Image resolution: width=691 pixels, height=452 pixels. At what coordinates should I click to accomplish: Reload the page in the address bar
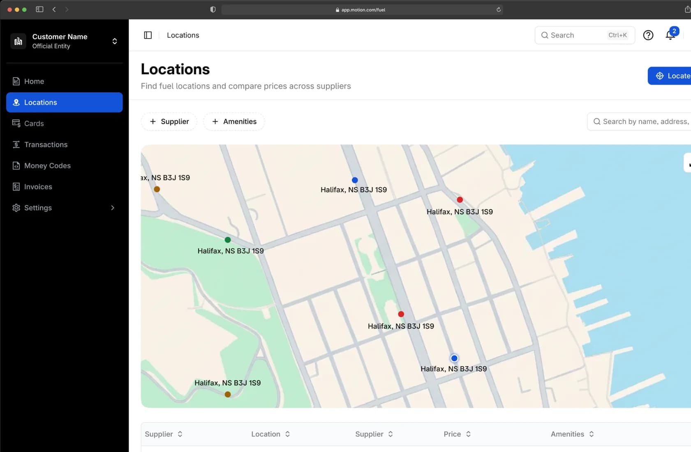[498, 9]
